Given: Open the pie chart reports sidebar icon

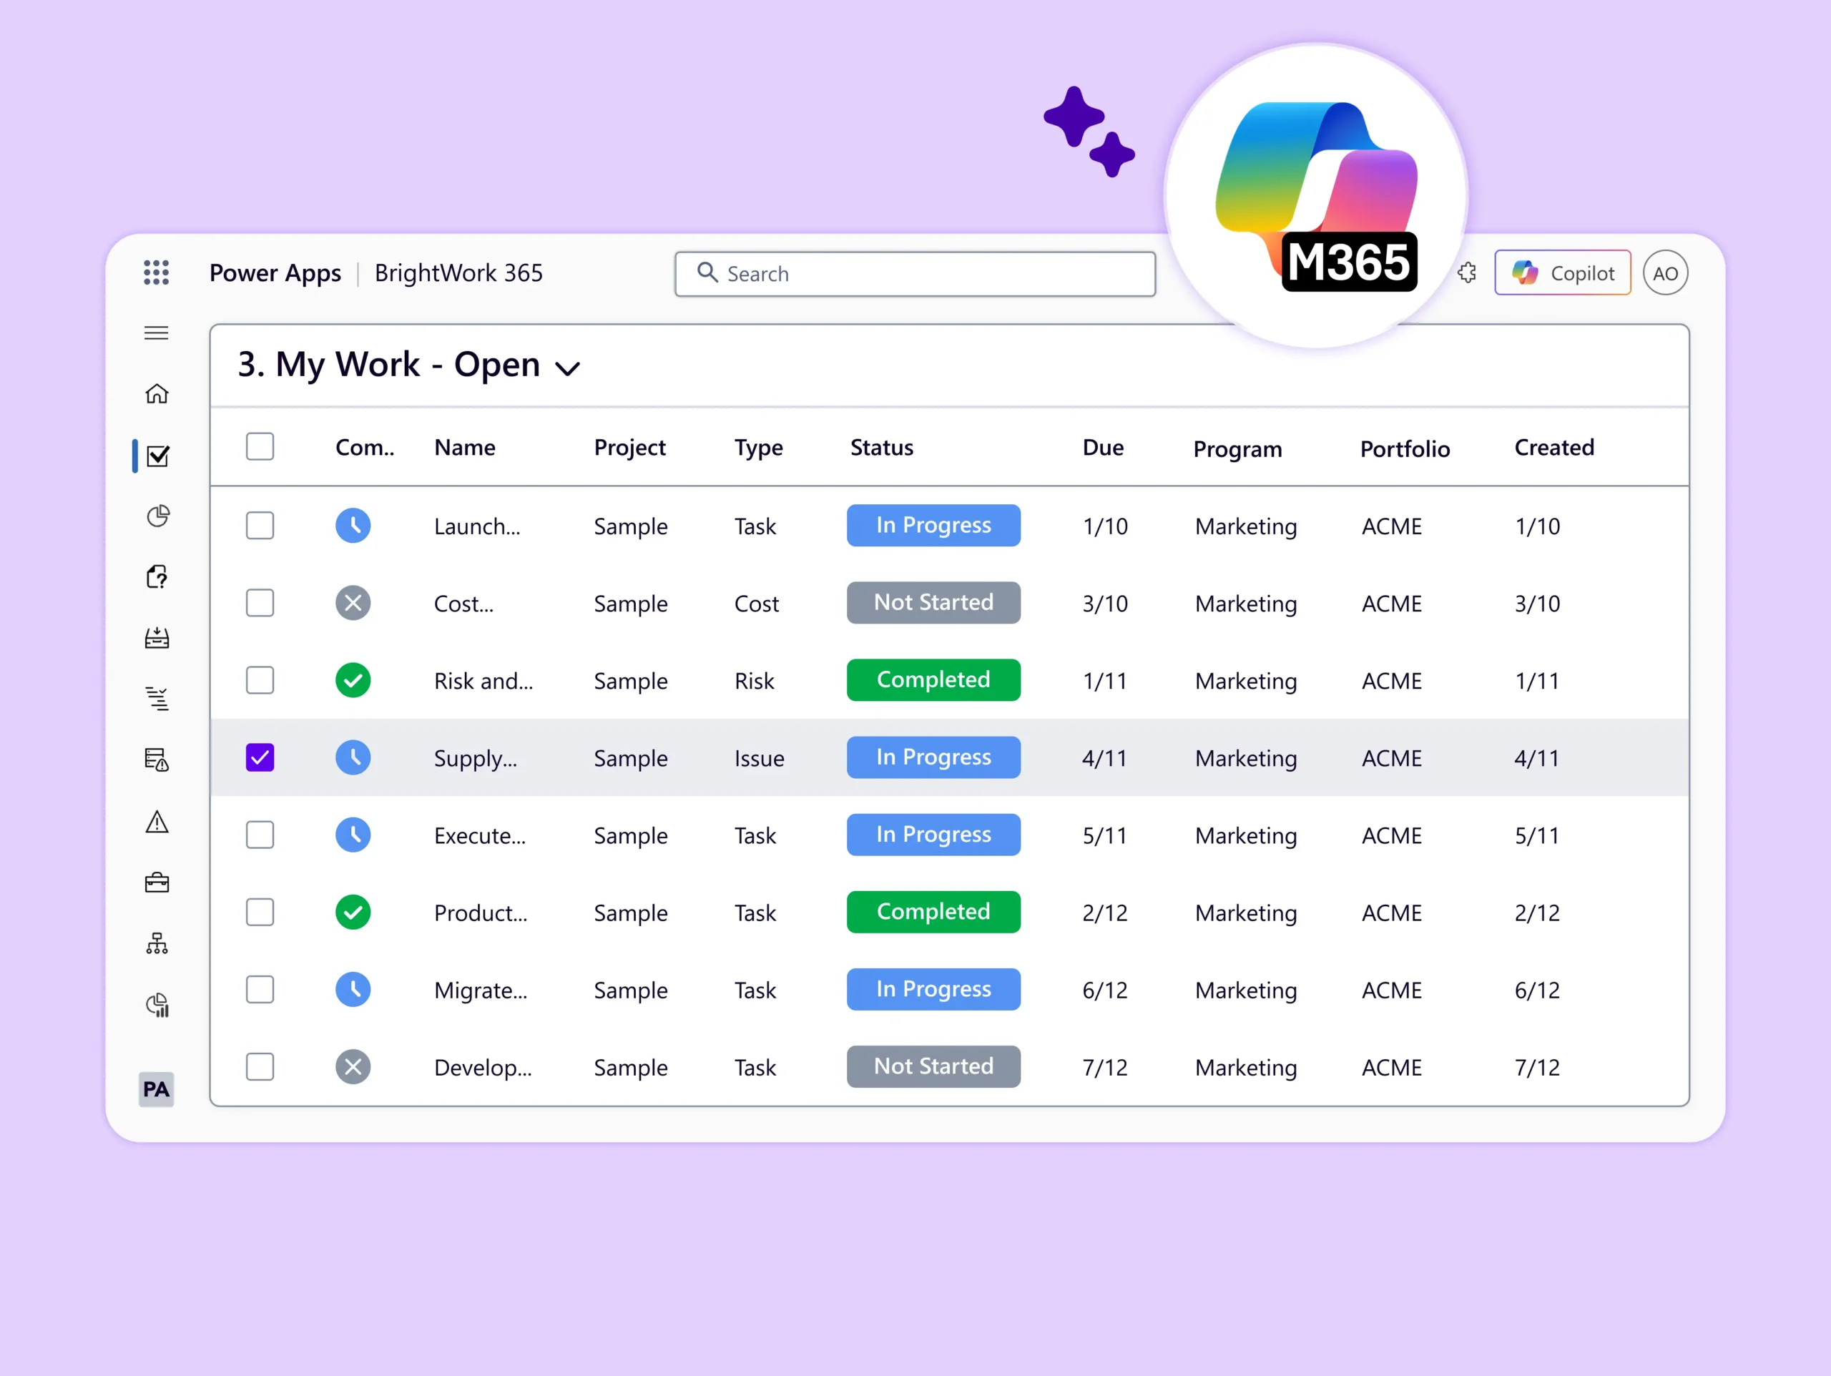Looking at the screenshot, I should 157,516.
